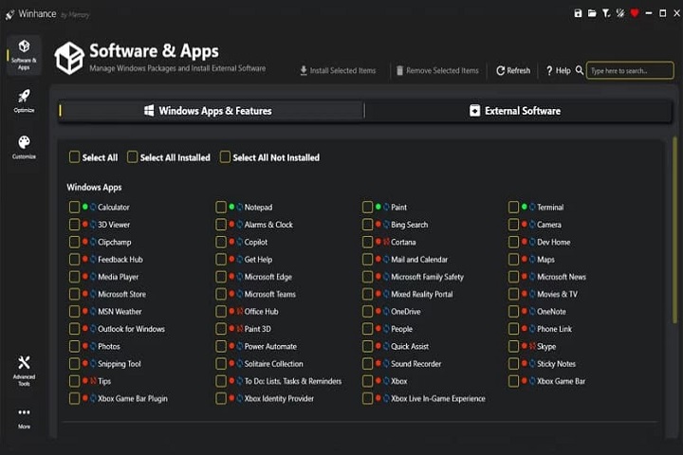Screen dimensions: 683x455
Task: Mark the Xbox Game Bar checkbox
Action: pyautogui.click(x=513, y=381)
